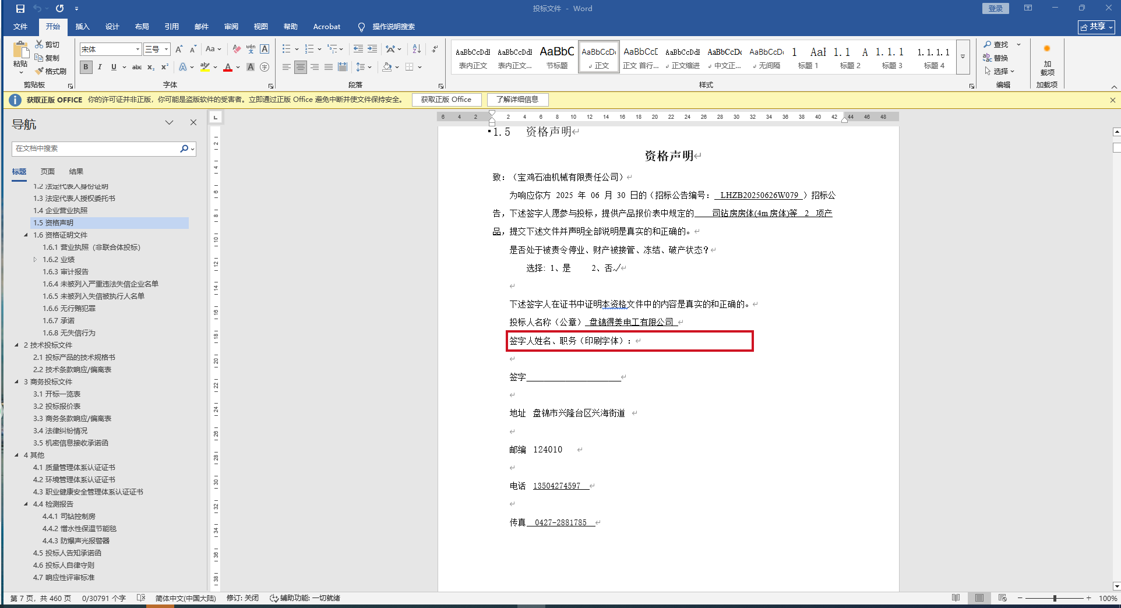Switch to the 视图 ribbon tab
Viewport: 1121px width, 608px height.
(261, 27)
